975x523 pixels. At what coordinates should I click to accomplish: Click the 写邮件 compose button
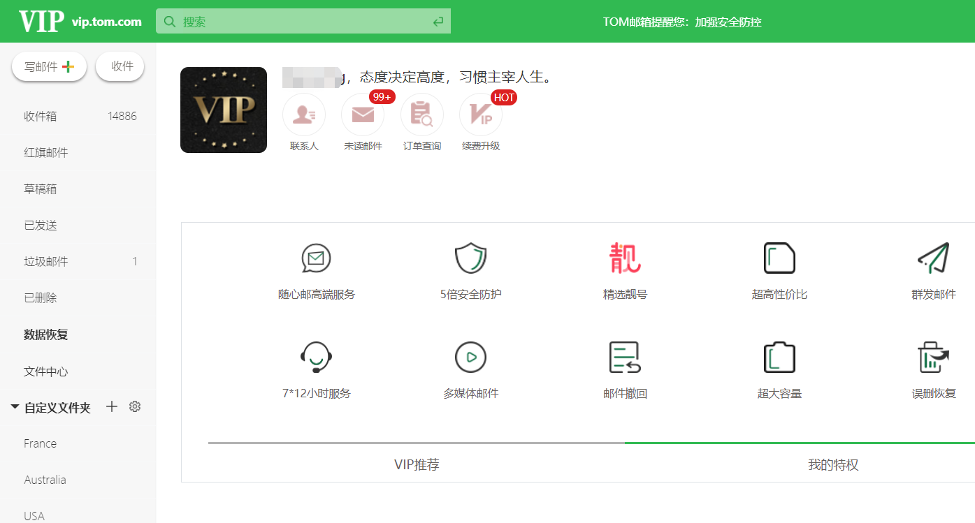(x=49, y=66)
